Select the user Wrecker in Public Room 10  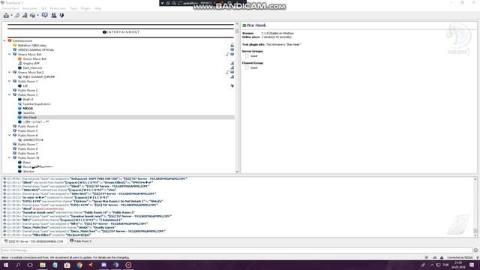(28, 172)
